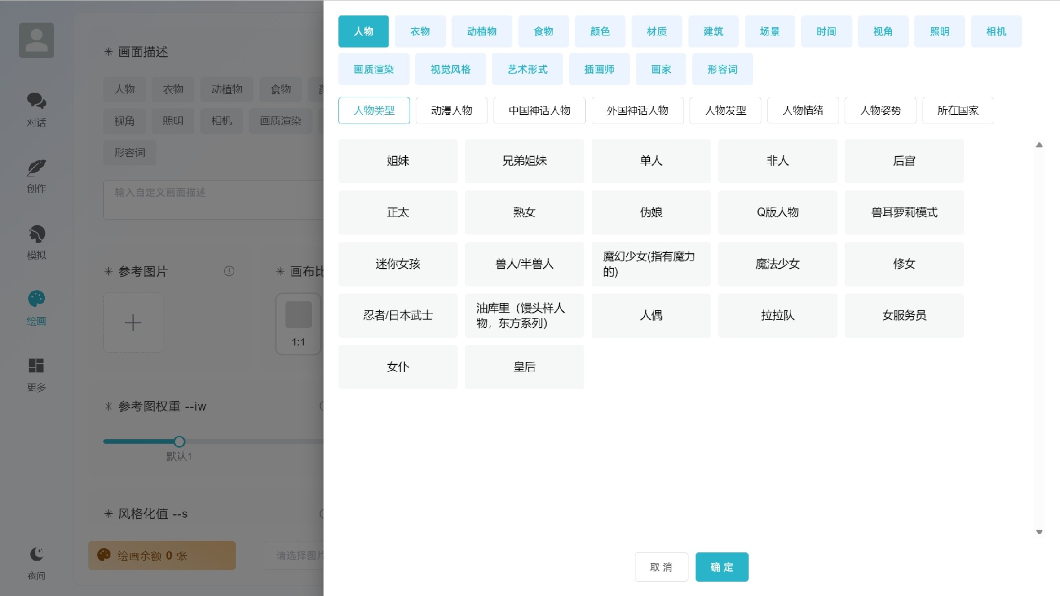Open the 对话 chat icon
This screenshot has width=1060, height=596.
36,101
